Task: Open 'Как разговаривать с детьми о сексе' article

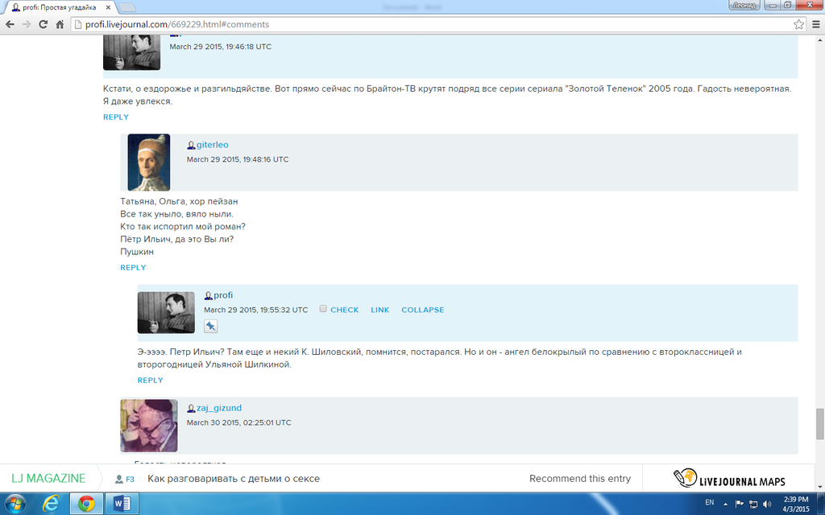Action: pos(234,479)
